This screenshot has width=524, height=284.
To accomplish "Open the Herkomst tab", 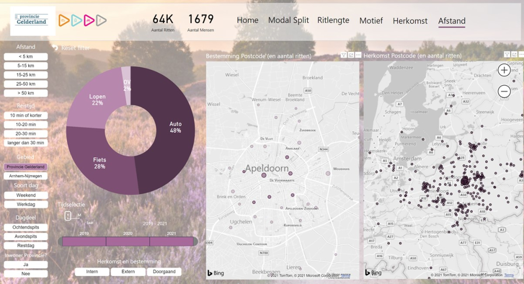I will pos(410,21).
